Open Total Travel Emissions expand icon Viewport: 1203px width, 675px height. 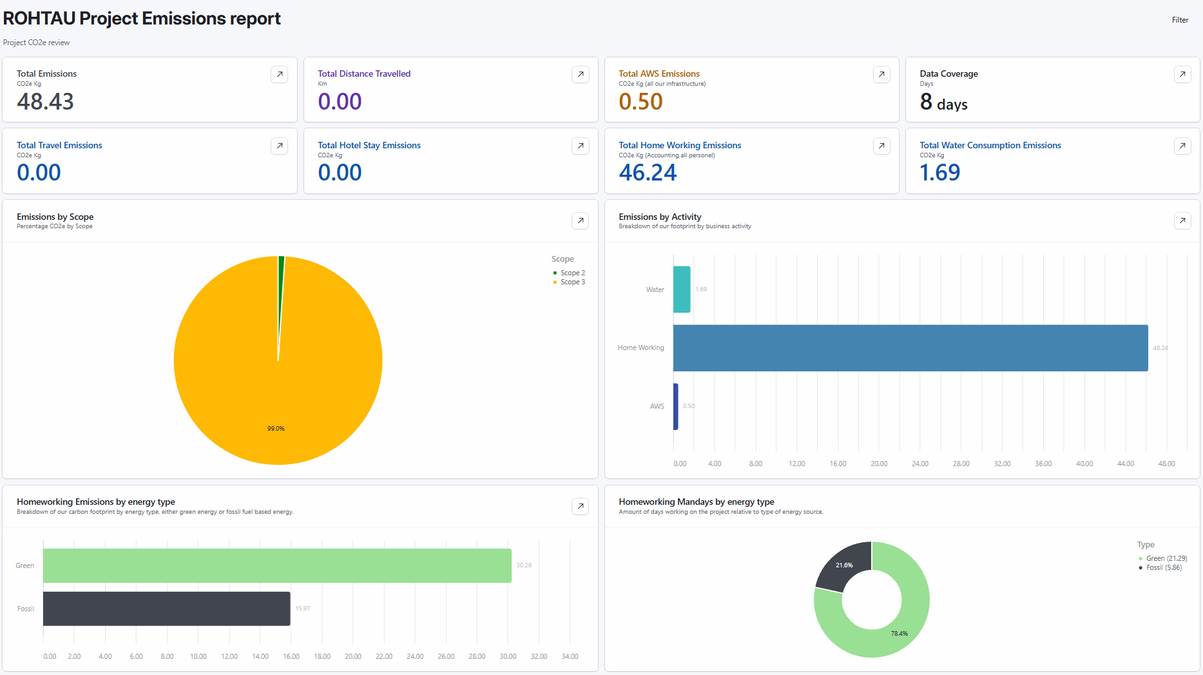click(279, 146)
